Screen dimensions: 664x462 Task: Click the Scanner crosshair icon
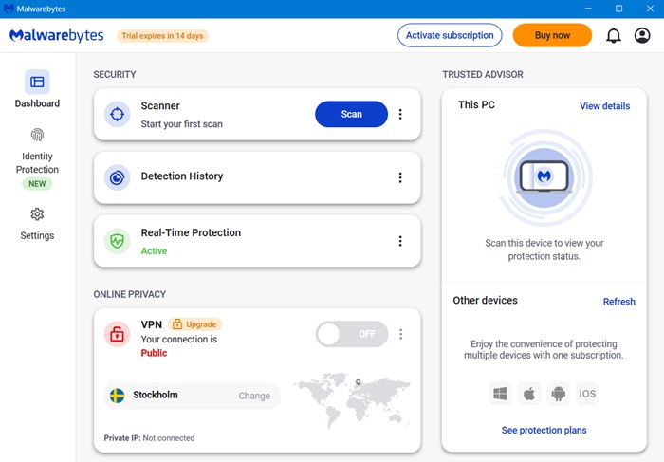118,114
